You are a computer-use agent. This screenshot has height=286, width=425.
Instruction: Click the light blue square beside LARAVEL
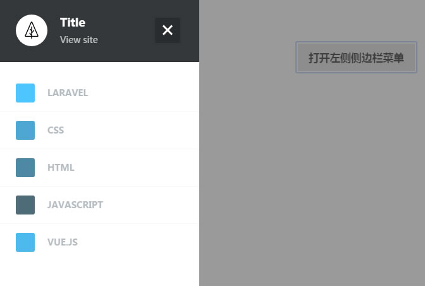click(x=25, y=93)
